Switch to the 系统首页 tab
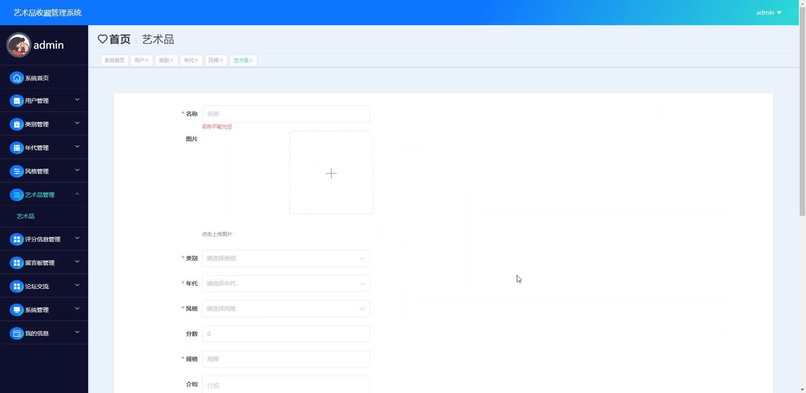Screen dimensions: 806x393 (x=115, y=60)
